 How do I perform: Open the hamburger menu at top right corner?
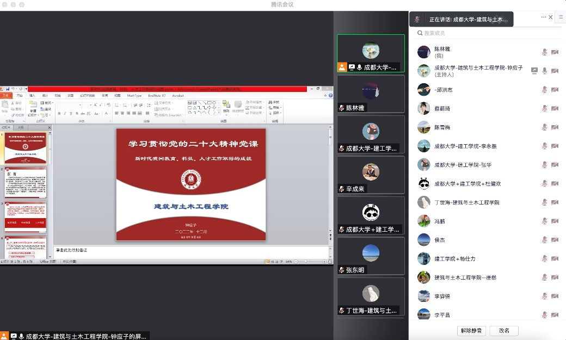tap(561, 17)
